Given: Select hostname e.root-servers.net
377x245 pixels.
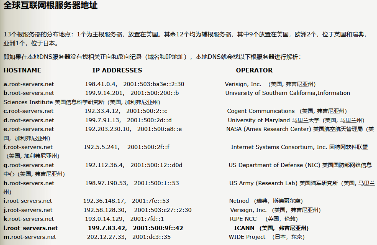Looking at the screenshot, I should tap(29, 129).
